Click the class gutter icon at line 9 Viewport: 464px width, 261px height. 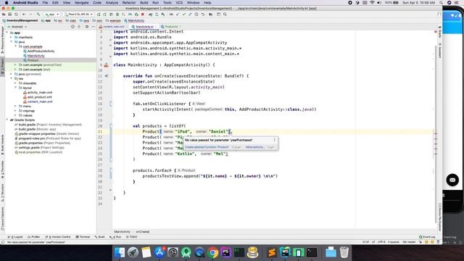pyautogui.click(x=107, y=65)
